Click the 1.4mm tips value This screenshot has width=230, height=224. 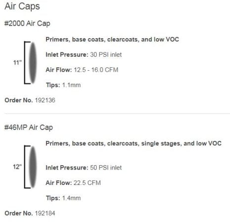71,198
